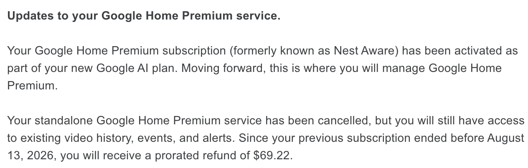The width and height of the screenshot is (528, 168).
Task: Click the word "manage" in the first paragraph
Action: [401, 68]
